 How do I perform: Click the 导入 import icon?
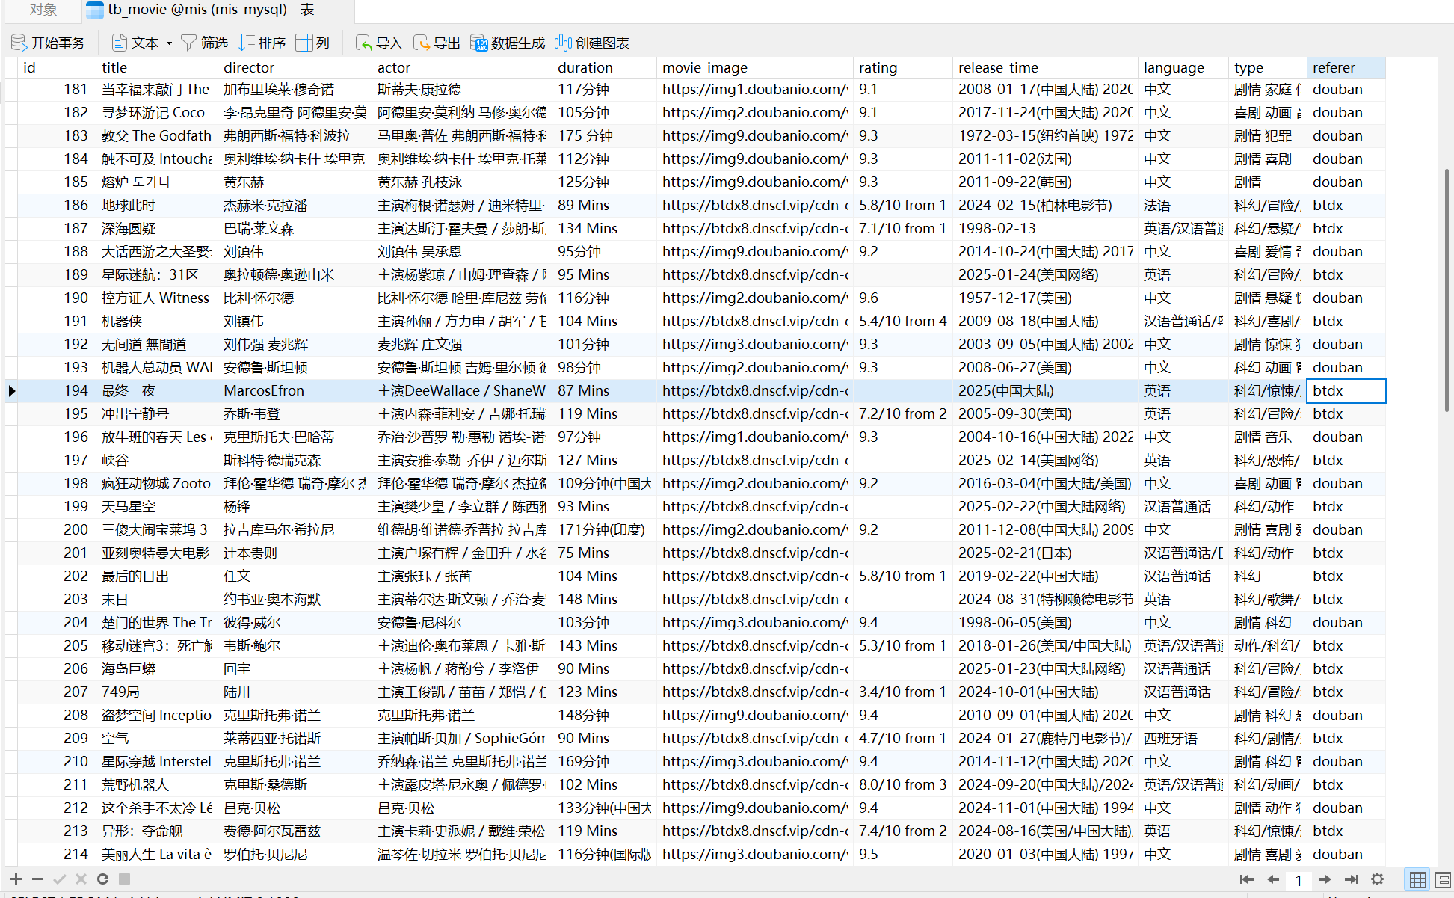[x=363, y=43]
